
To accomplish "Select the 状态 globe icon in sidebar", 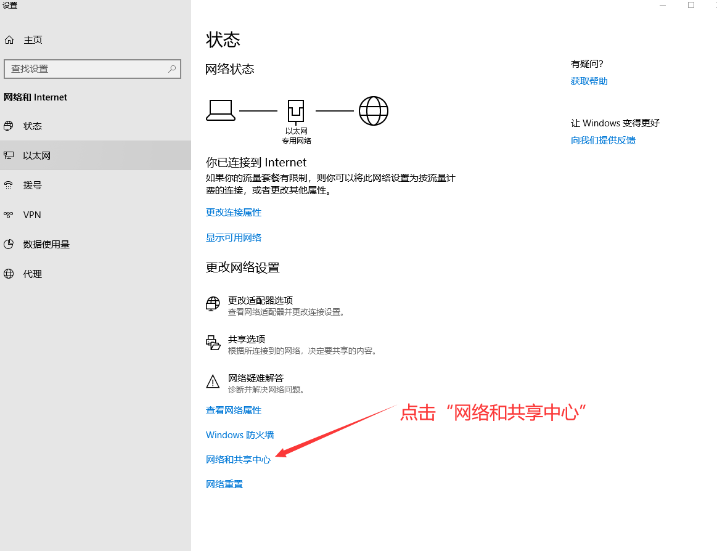I will (x=9, y=126).
